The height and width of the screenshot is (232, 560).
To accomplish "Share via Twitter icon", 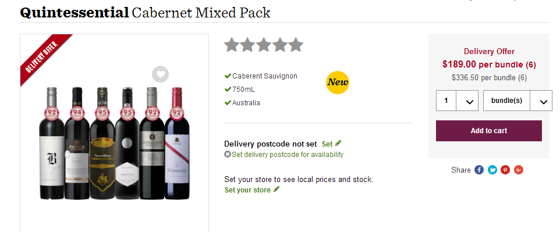I will pyautogui.click(x=492, y=170).
